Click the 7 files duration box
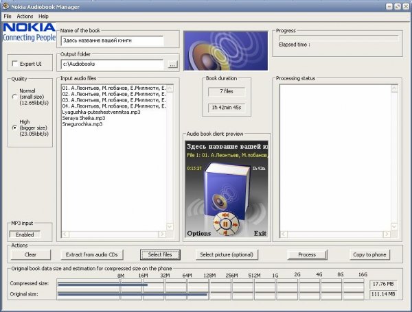412x312 pixels. coord(227,91)
